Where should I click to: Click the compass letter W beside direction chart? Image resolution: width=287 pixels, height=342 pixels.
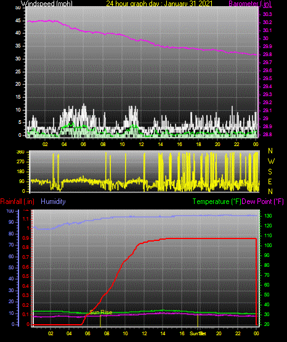point(271,161)
